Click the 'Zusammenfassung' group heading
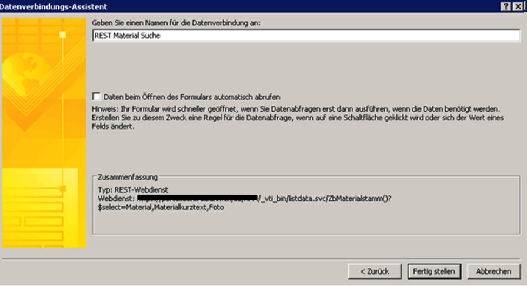527x286 pixels. tap(128, 177)
